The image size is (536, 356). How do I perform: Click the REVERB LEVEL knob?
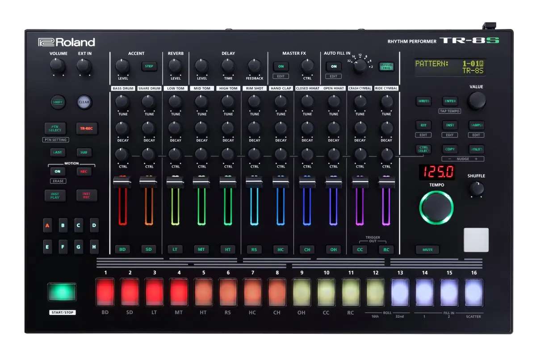tap(175, 66)
